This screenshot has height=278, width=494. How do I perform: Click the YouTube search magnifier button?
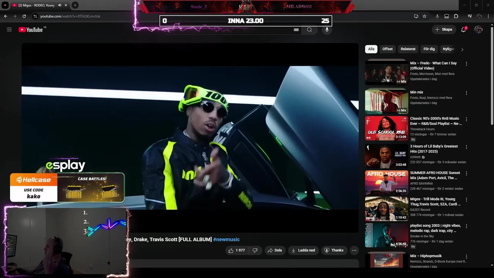pos(310,30)
